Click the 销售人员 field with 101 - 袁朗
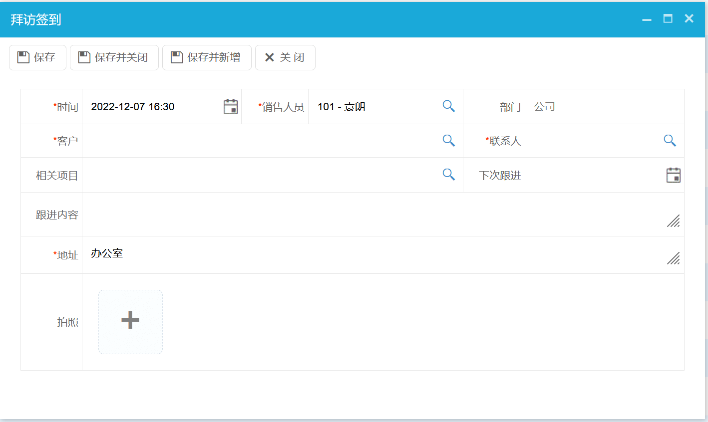 (x=374, y=107)
